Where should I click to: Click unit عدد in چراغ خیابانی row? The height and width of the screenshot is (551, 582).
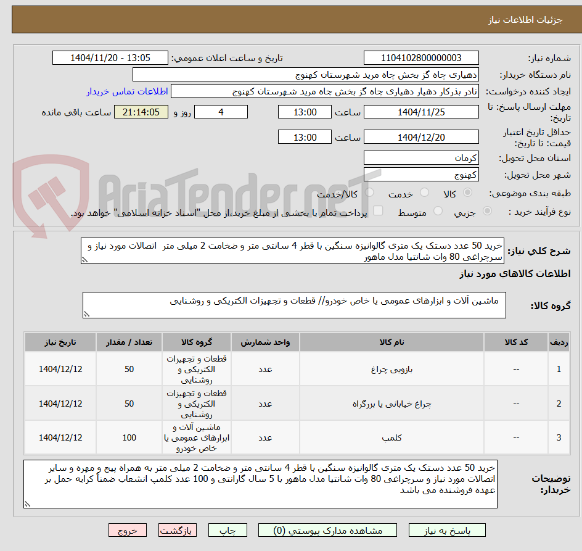click(265, 404)
